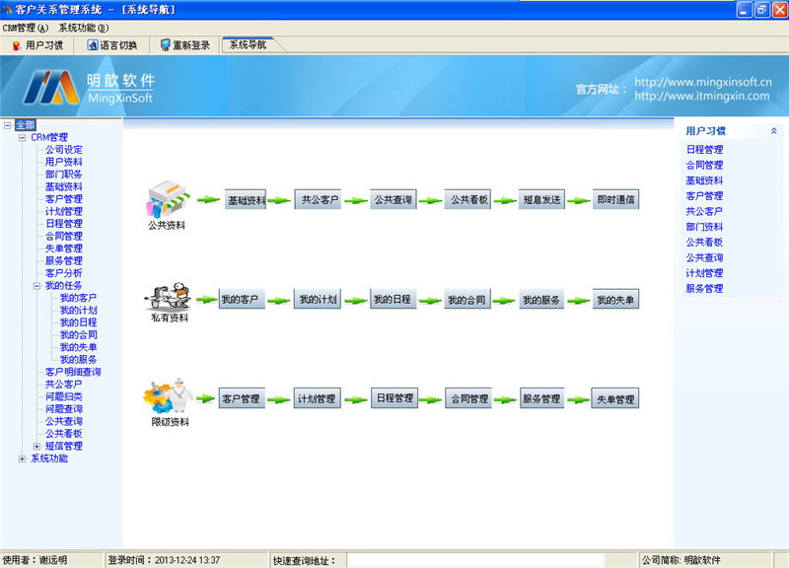Select 客户分析 in the tree
Image resolution: width=789 pixels, height=568 pixels.
[63, 273]
